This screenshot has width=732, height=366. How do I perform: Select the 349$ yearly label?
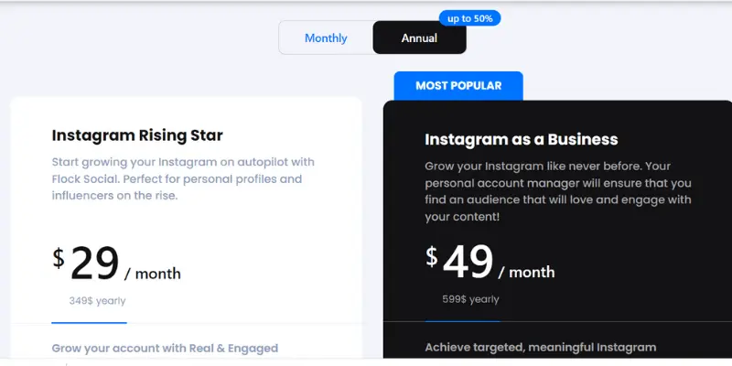coord(97,301)
